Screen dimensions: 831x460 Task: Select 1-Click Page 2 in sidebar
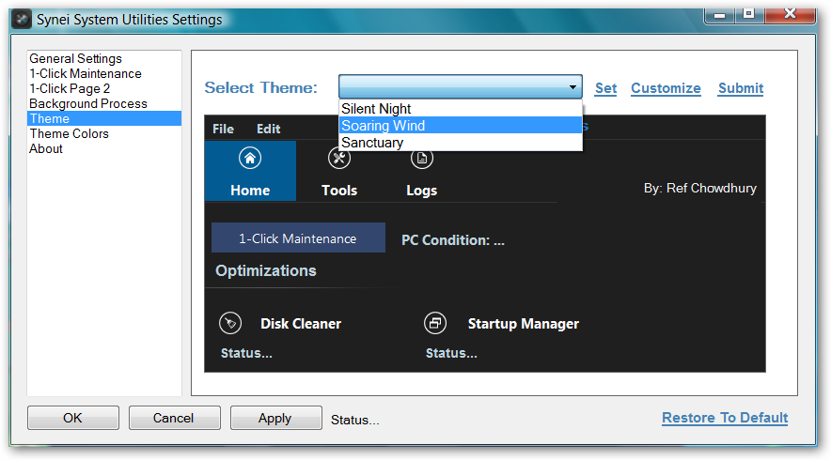coord(103,88)
